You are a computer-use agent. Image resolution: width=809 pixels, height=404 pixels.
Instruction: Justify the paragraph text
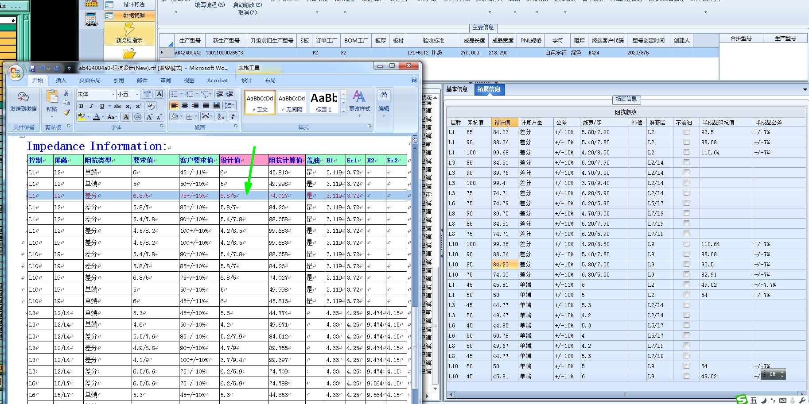[206, 105]
